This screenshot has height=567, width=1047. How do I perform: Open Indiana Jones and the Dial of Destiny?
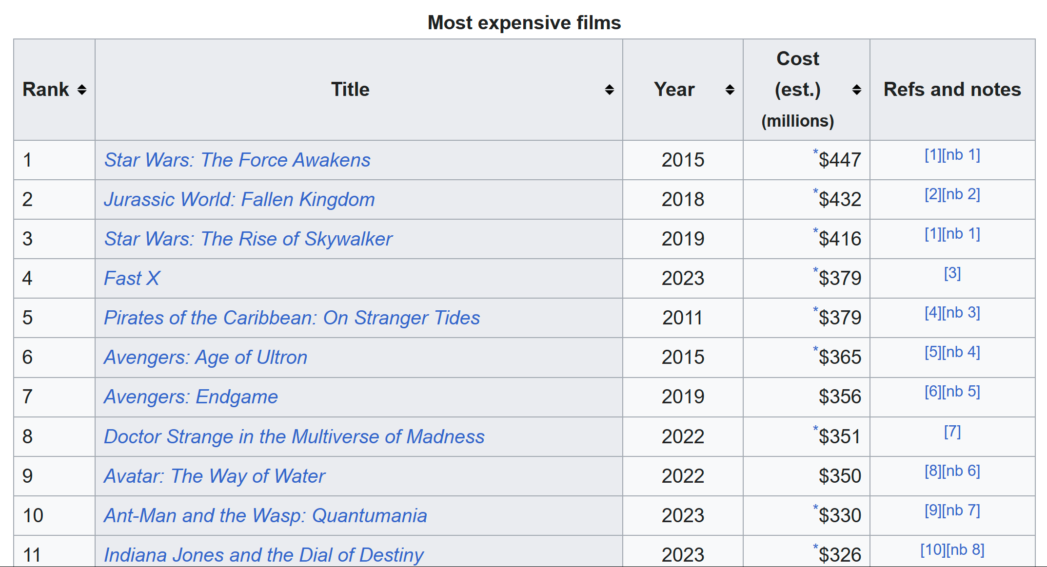click(x=263, y=555)
